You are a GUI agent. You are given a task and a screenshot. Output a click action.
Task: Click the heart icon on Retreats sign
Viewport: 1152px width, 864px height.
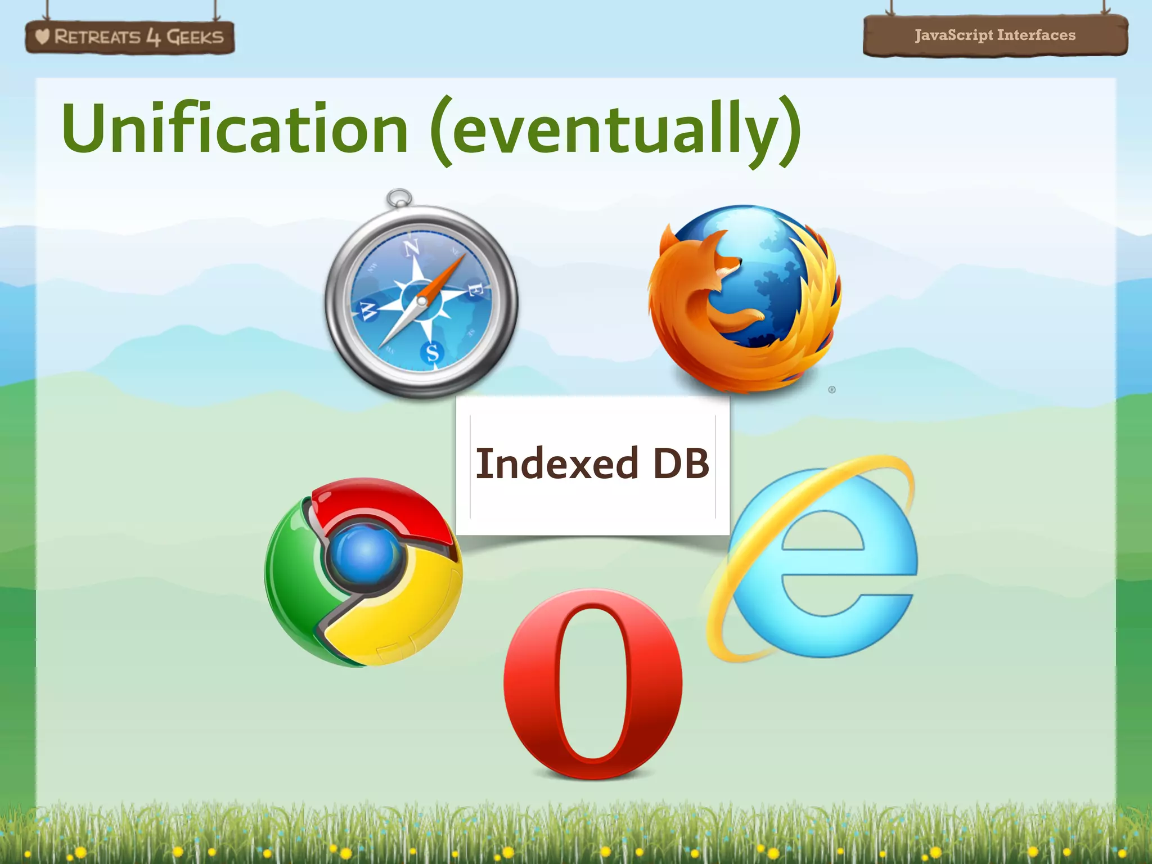[42, 37]
